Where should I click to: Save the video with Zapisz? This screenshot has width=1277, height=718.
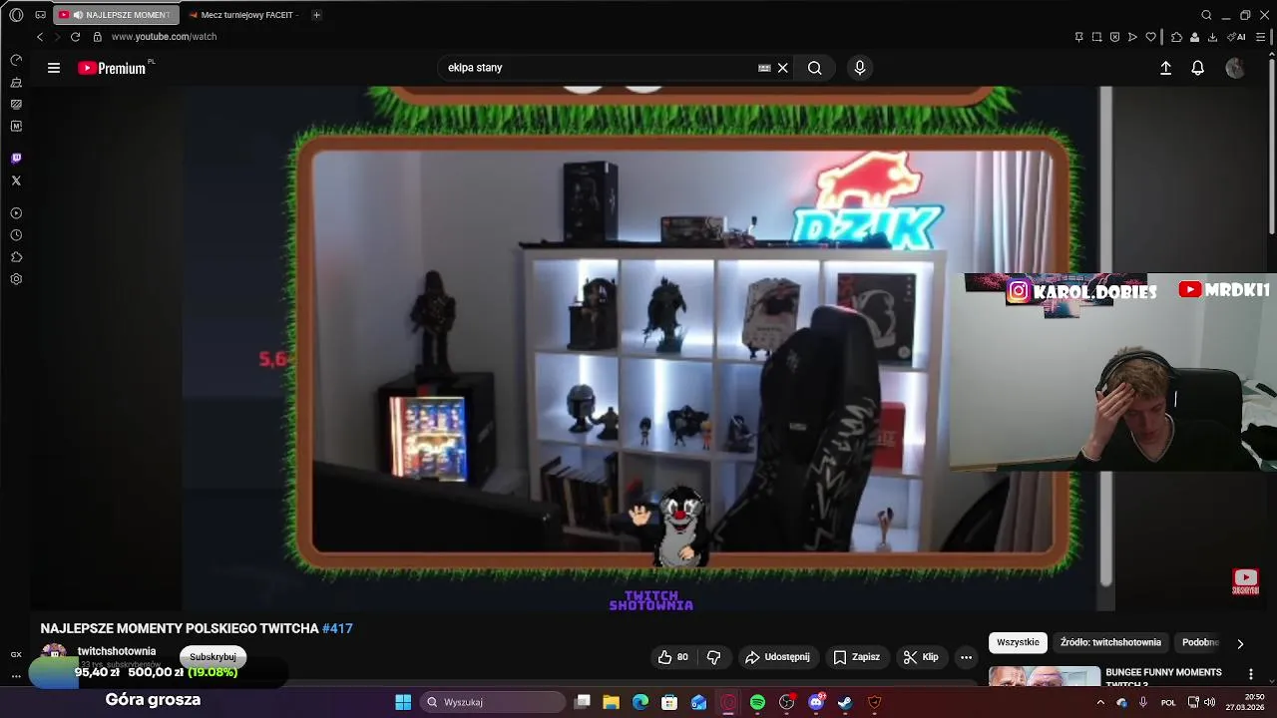tap(856, 657)
